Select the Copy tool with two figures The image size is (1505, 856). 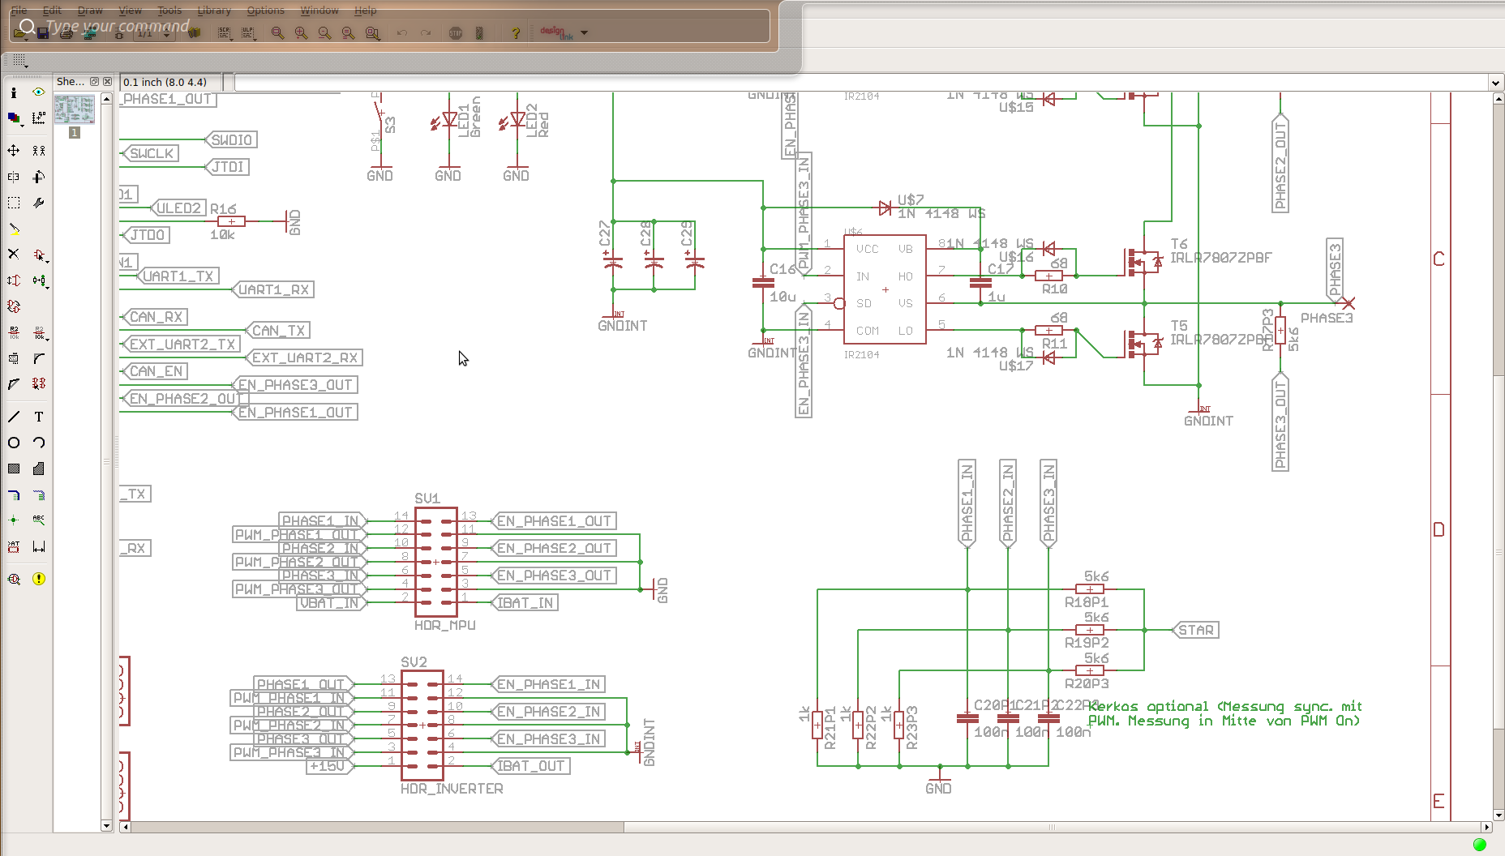click(39, 151)
